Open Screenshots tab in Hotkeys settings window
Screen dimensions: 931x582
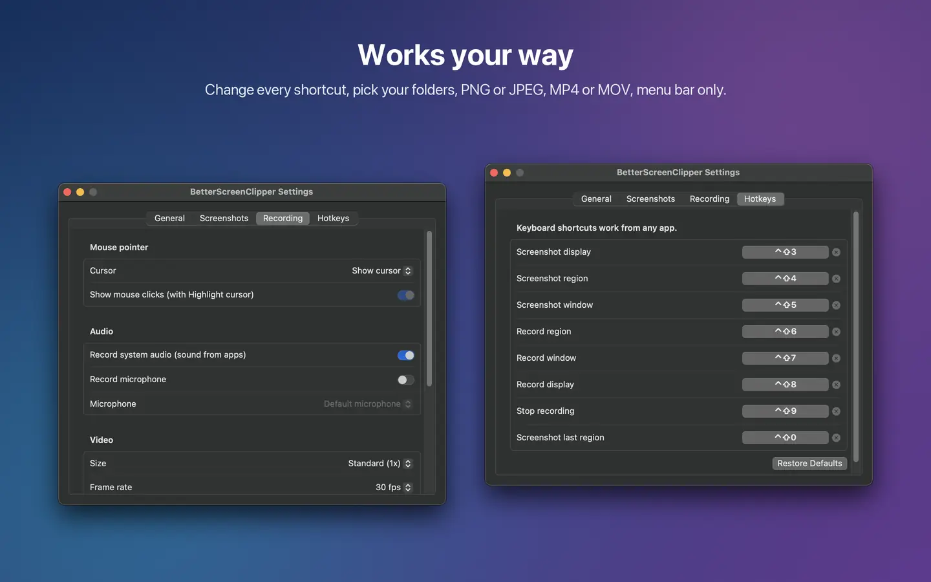coord(650,199)
